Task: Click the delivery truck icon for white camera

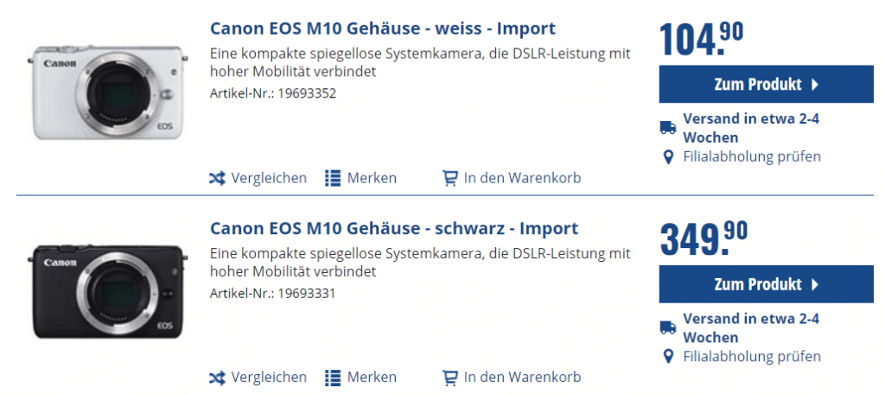Action: (667, 128)
